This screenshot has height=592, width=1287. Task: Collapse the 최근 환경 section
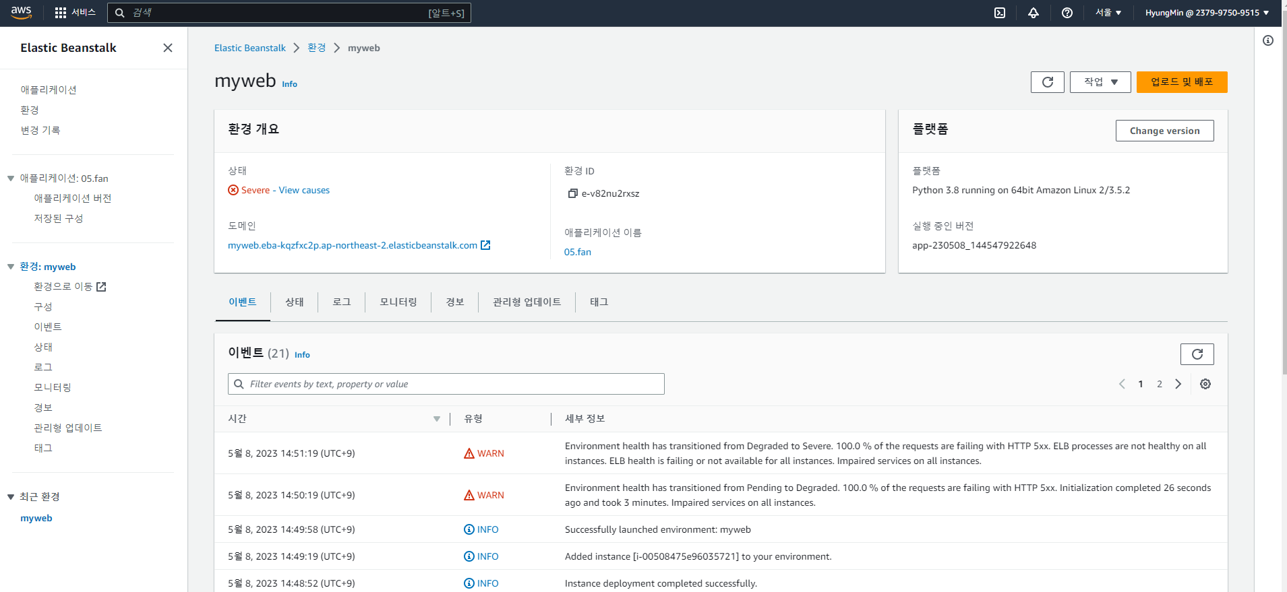coord(11,497)
